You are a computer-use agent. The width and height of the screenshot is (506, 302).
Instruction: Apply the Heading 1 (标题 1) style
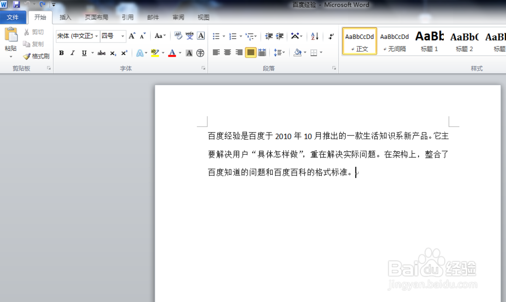coord(430,41)
